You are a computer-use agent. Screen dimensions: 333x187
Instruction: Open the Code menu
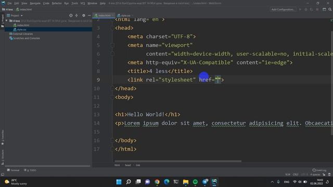coord(46,3)
